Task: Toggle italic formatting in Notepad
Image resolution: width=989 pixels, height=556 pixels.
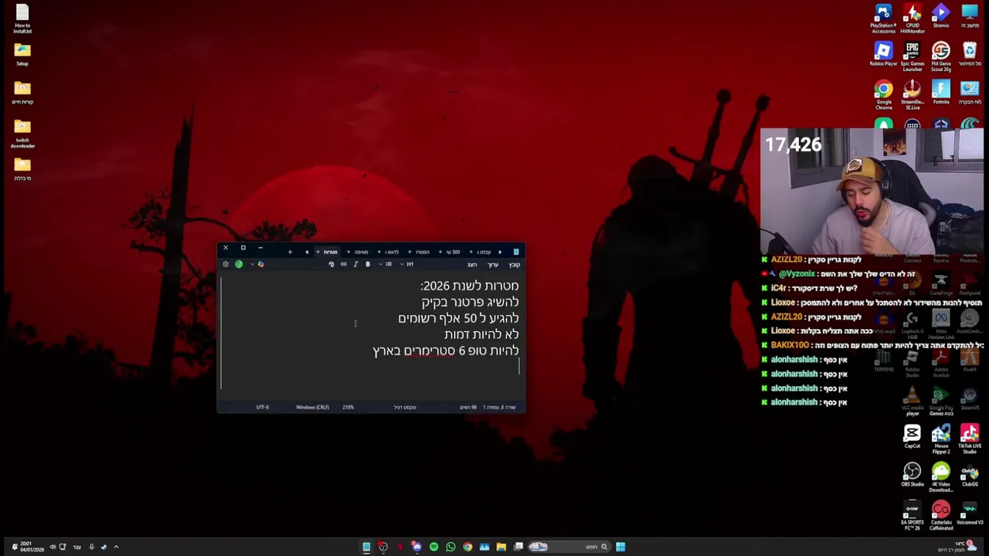Action: [355, 264]
